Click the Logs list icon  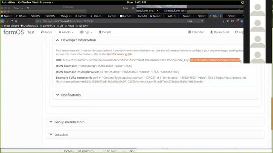pyautogui.click(x=81, y=32)
